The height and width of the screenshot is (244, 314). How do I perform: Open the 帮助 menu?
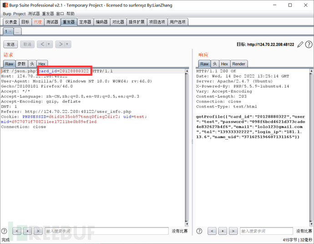pos(71,14)
